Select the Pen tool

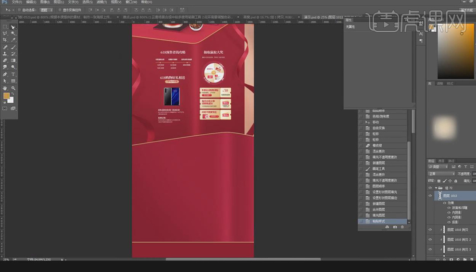[x=5, y=74]
